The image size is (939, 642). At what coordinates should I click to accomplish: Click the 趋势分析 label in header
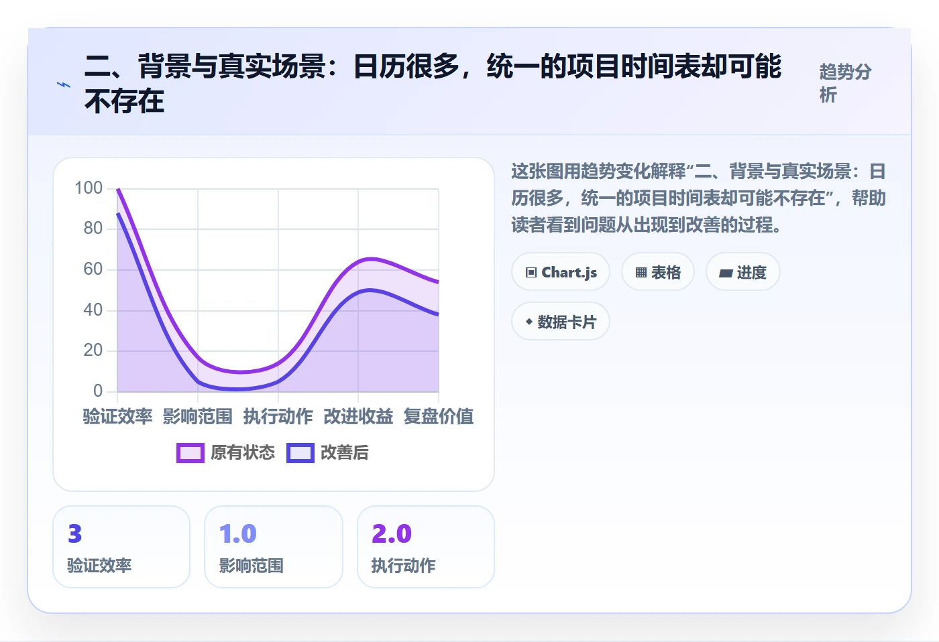tap(845, 83)
